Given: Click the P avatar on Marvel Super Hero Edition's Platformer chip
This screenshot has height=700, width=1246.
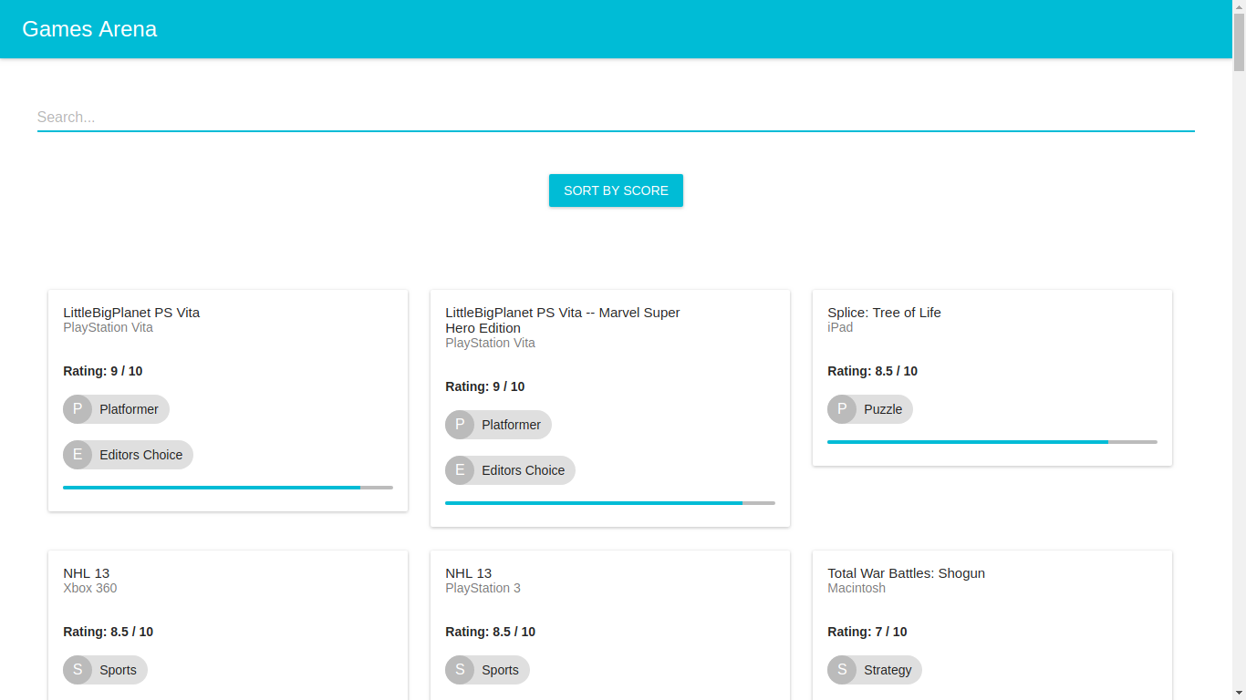Looking at the screenshot, I should (460, 425).
